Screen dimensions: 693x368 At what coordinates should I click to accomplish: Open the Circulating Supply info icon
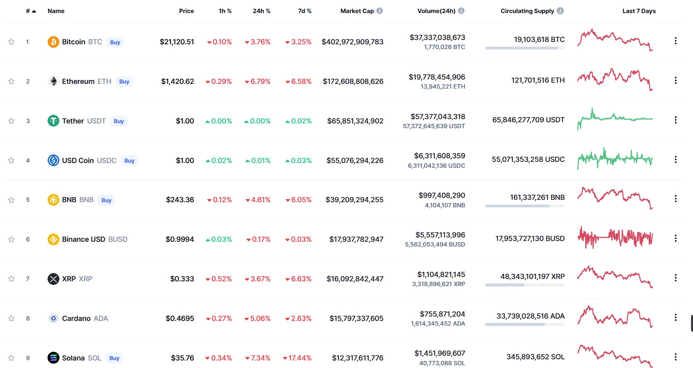[x=560, y=11]
